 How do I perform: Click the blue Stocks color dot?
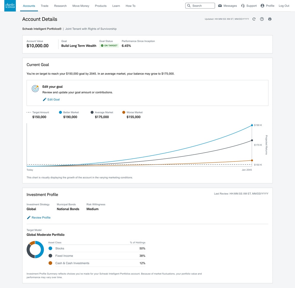click(x=50, y=248)
